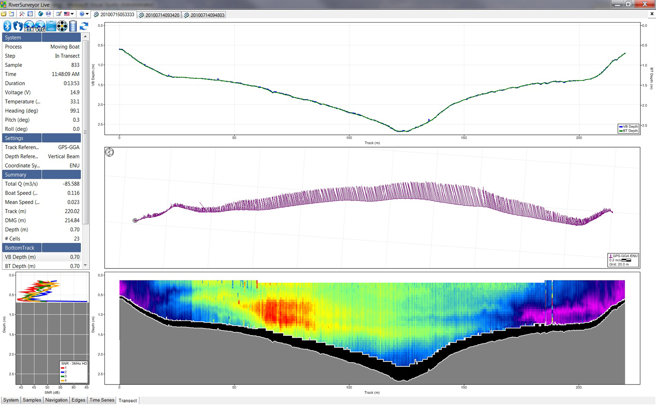Viewport: 656px width, 405px height.
Task: Click the open folder icon
Action: [x=4, y=14]
